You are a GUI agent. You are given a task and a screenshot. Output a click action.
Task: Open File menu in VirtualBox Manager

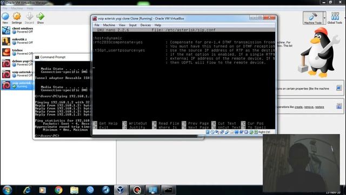coord(5,9)
